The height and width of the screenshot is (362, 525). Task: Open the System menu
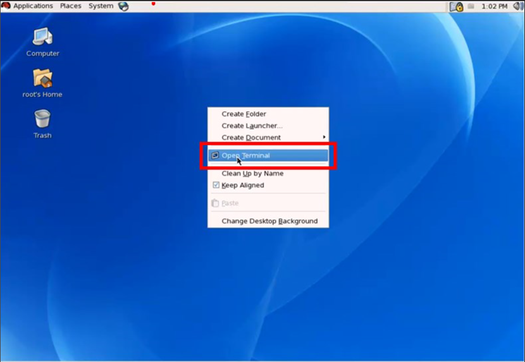tap(101, 6)
